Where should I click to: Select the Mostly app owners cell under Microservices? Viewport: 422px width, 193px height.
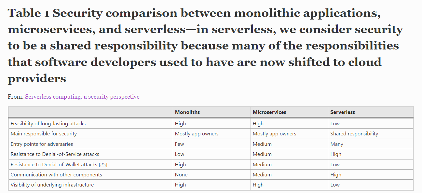[x=275, y=134]
